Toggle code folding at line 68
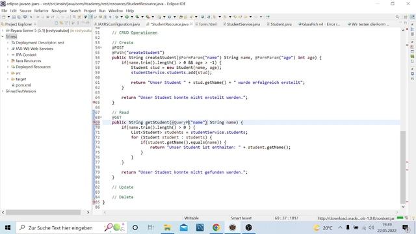 (x=101, y=117)
